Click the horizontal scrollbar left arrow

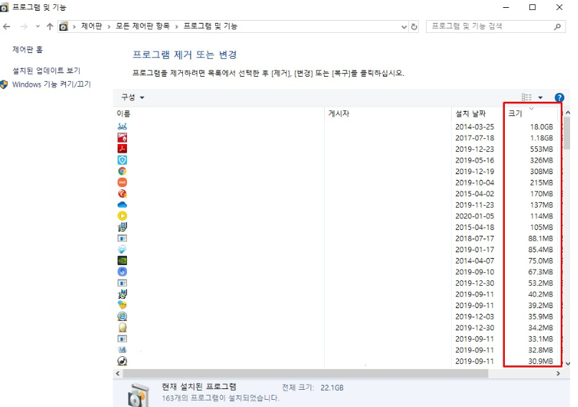pyautogui.click(x=118, y=373)
